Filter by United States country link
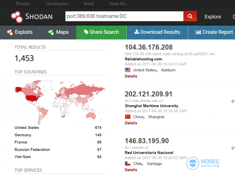The image size is (235, 177). pos(145,70)
